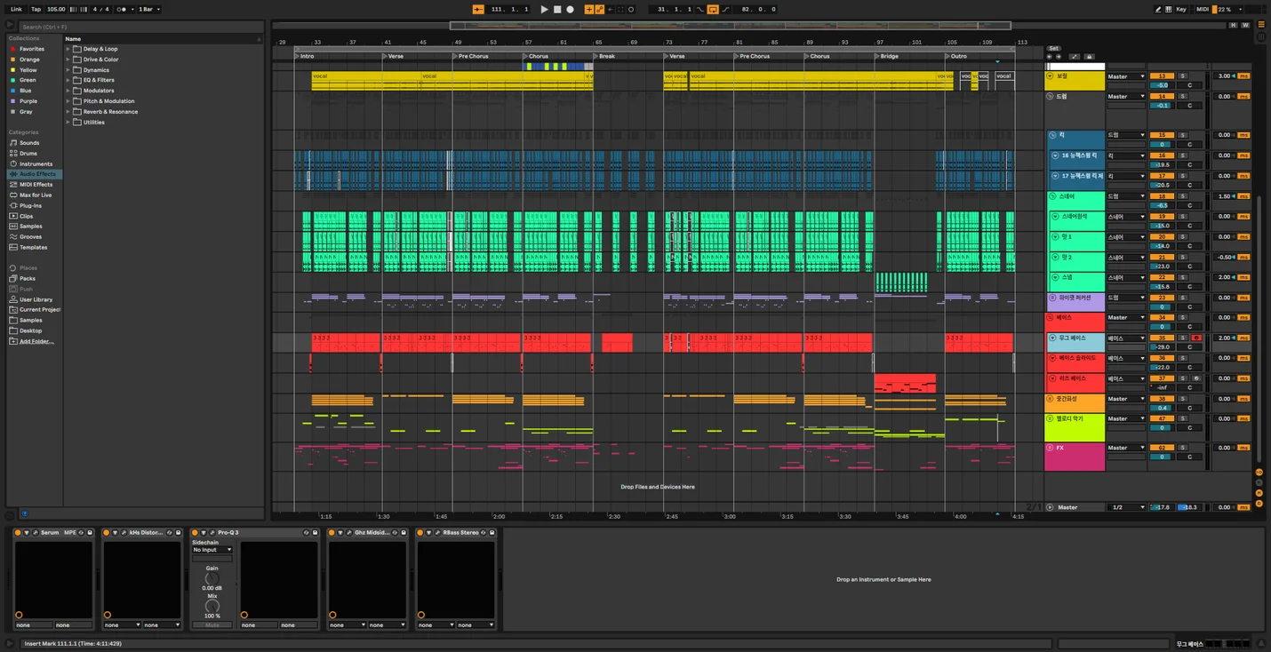This screenshot has height=652, width=1271.
Task: Click the Tap tempo button
Action: click(36, 9)
